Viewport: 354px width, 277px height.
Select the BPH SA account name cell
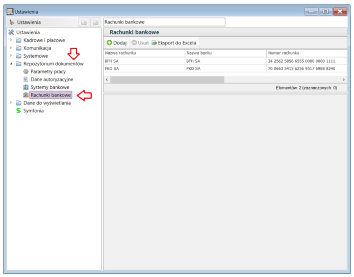[144, 61]
